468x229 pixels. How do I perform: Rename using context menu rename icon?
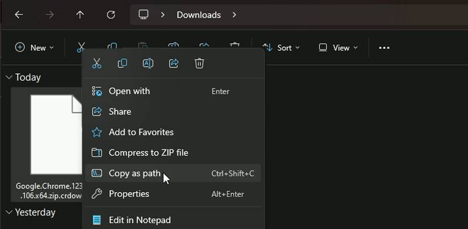point(148,63)
